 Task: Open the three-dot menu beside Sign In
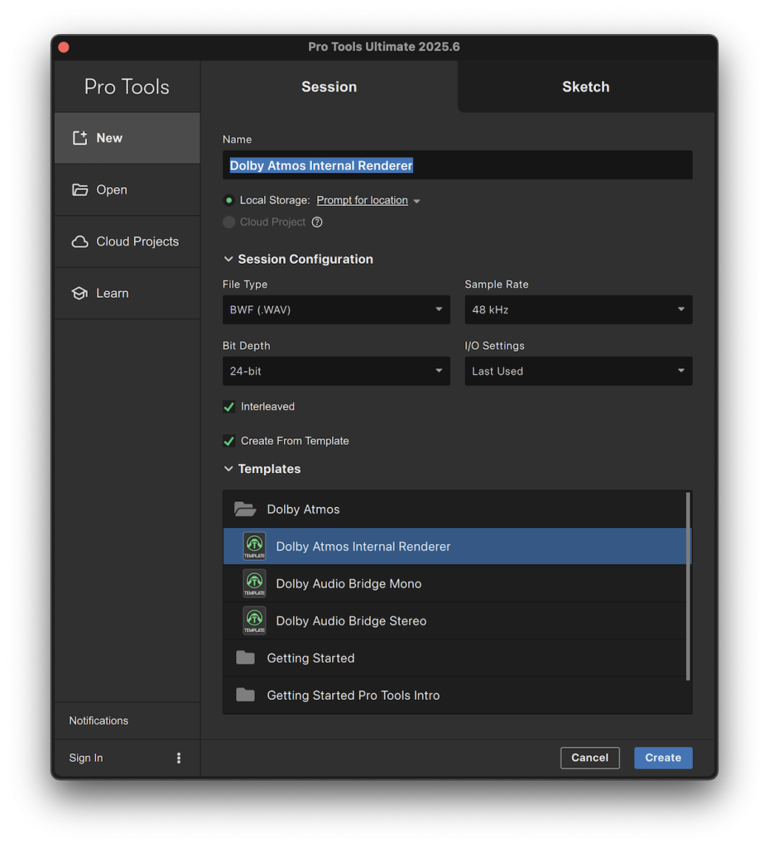pyautogui.click(x=179, y=758)
